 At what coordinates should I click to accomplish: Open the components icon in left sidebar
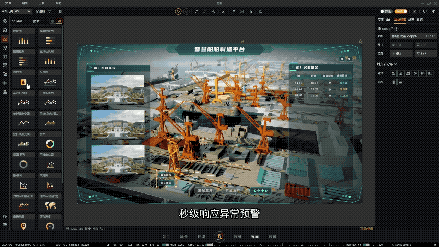click(5, 21)
